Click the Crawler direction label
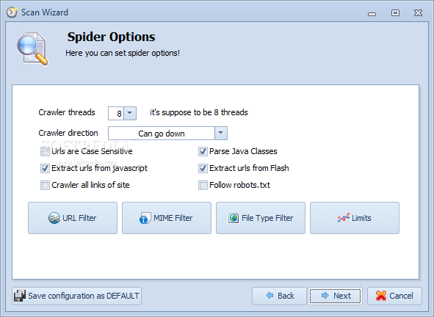Image resolution: width=434 pixels, height=317 pixels. point(68,133)
